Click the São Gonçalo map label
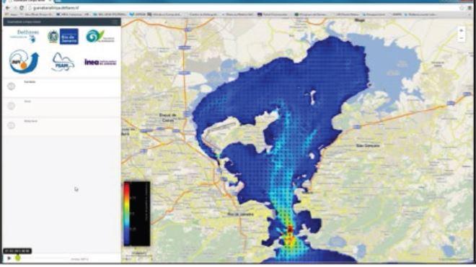This screenshot has width=476, height=267. pos(368,146)
